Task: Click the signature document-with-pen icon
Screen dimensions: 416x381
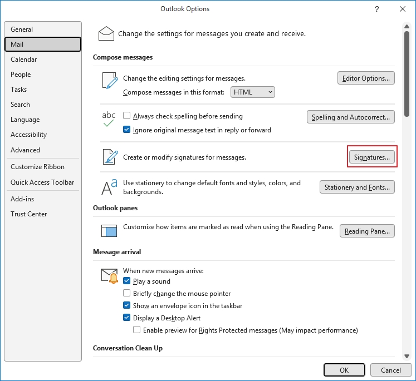Action: click(x=110, y=157)
